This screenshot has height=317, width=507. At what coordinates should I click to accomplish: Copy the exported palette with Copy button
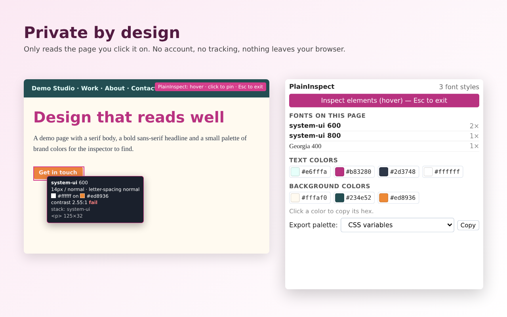point(468,225)
